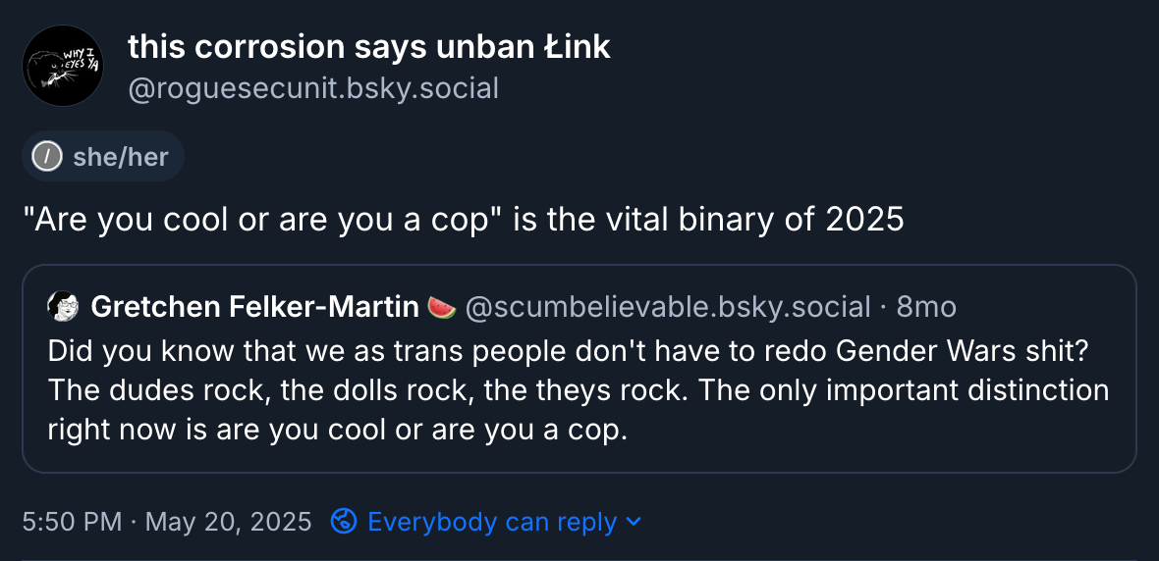This screenshot has width=1159, height=561.
Task: Open the "Everybody can reply" settings text
Action: click(491, 521)
